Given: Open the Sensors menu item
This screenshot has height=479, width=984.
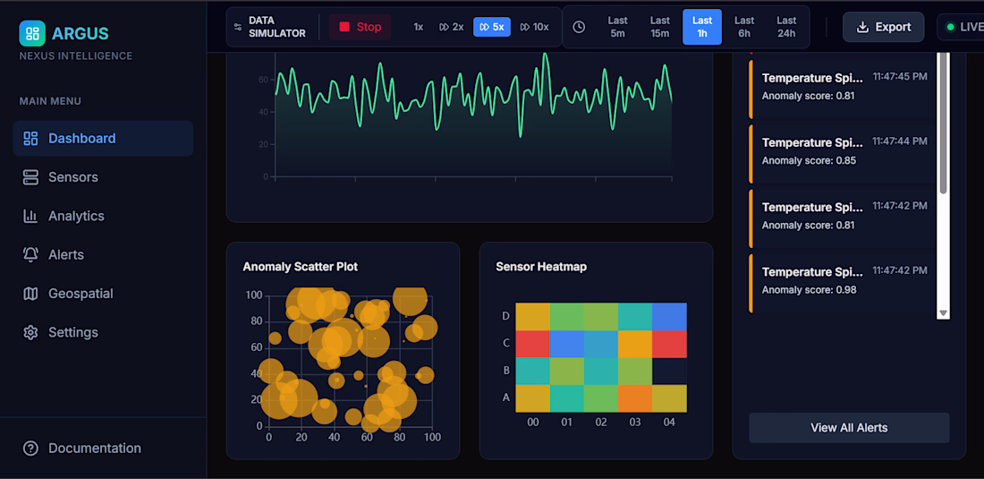Looking at the screenshot, I should click(103, 177).
